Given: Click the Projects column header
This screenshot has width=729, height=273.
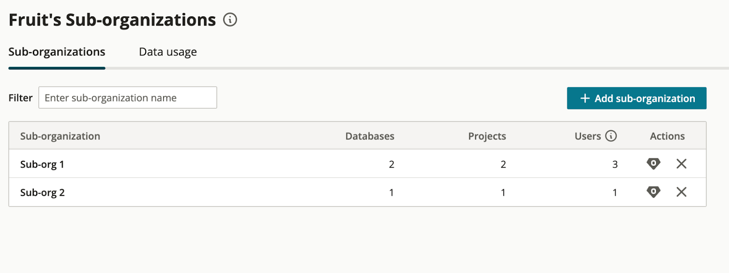Looking at the screenshot, I should coord(486,135).
